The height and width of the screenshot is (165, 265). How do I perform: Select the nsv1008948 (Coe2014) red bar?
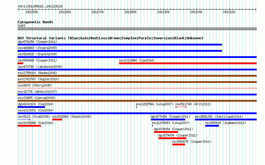(29, 126)
